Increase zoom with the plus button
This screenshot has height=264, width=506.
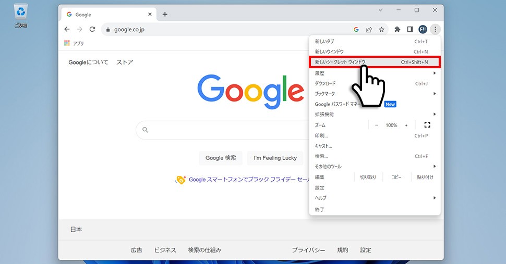tap(406, 125)
